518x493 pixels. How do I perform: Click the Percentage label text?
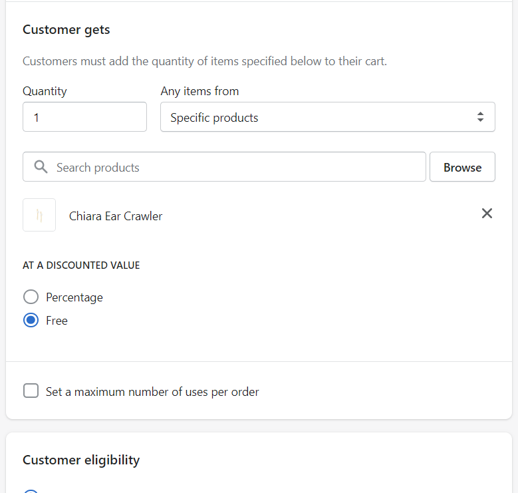(x=74, y=297)
